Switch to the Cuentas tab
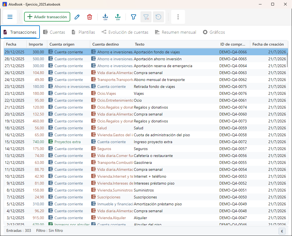292x236 pixels. (x=54, y=32)
